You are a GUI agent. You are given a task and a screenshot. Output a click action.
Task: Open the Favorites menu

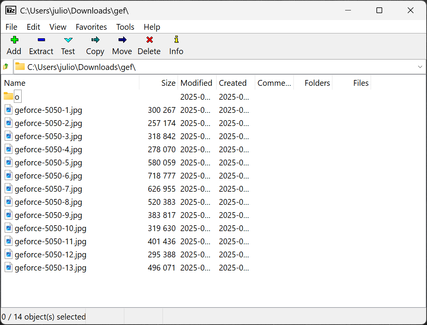pyautogui.click(x=91, y=27)
